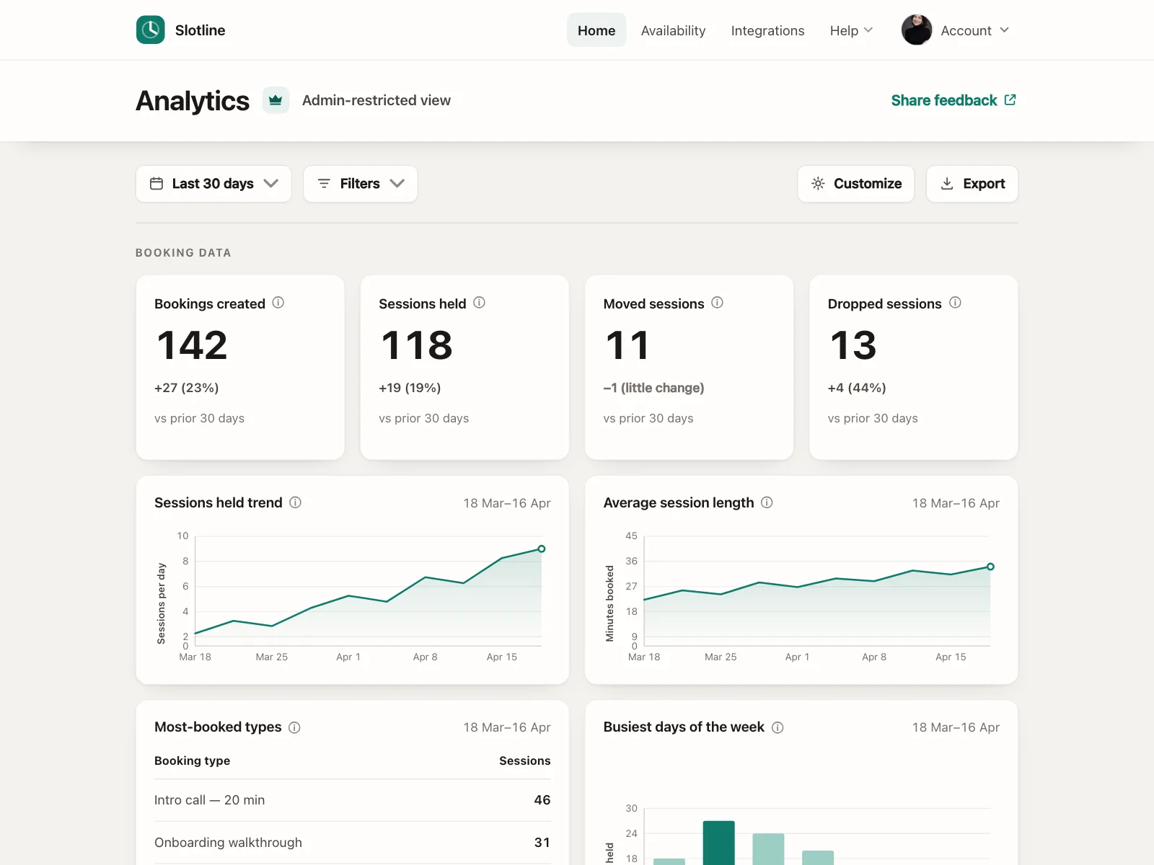Image resolution: width=1154 pixels, height=865 pixels.
Task: Open the Integrations tab
Action: (x=767, y=30)
